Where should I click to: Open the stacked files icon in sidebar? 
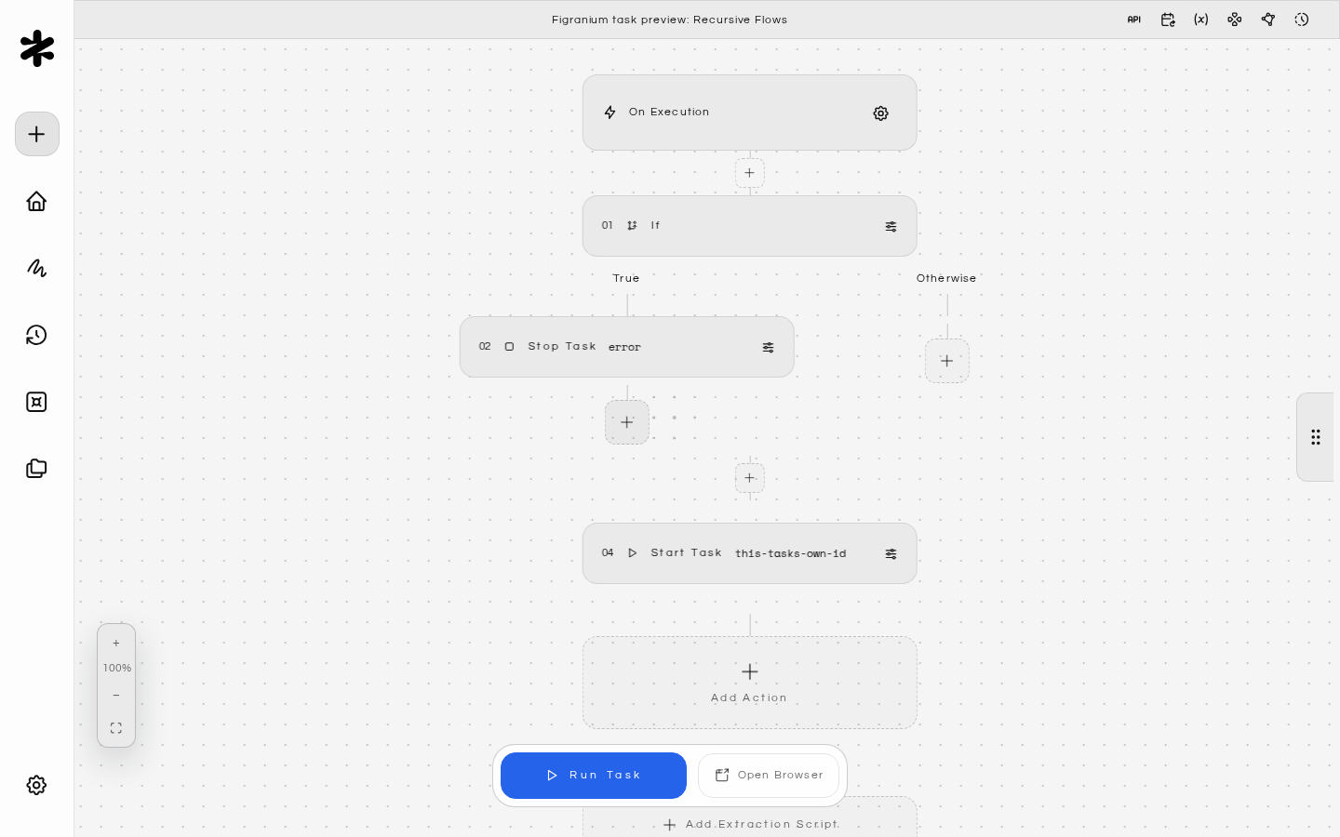point(36,469)
